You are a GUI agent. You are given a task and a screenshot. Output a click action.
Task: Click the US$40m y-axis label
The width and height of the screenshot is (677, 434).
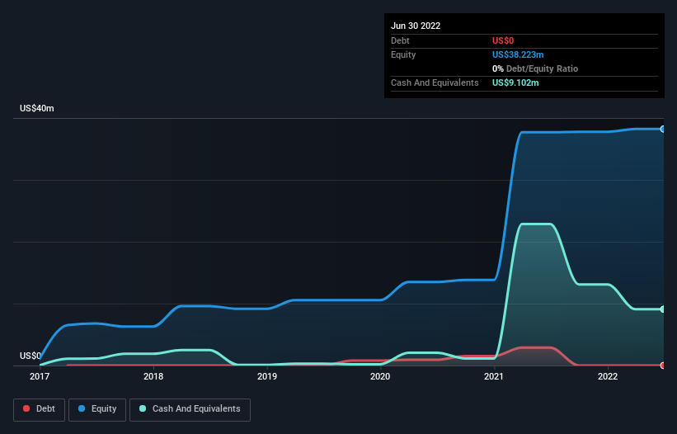pyautogui.click(x=37, y=108)
